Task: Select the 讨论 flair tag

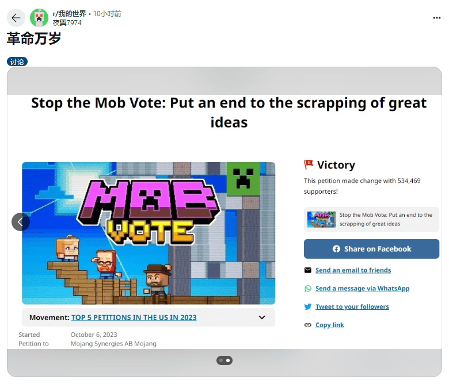Action: pyautogui.click(x=17, y=62)
